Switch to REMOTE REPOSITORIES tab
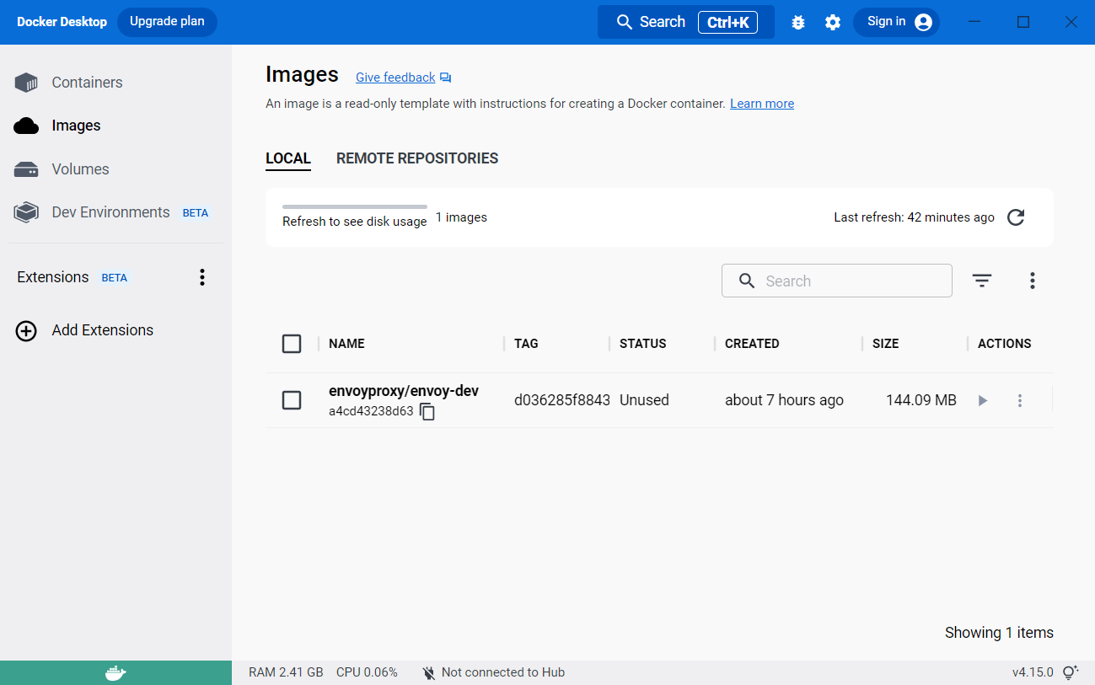This screenshot has height=685, width=1095. click(x=417, y=158)
